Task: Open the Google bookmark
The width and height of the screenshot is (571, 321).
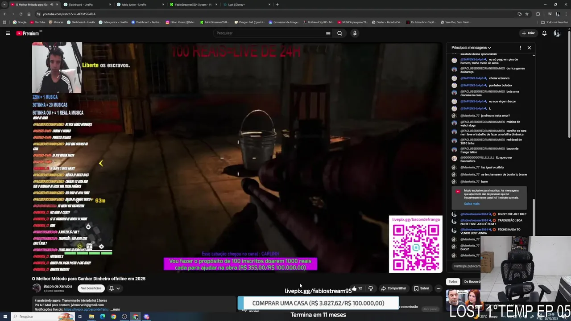Action: pyautogui.click(x=20, y=22)
